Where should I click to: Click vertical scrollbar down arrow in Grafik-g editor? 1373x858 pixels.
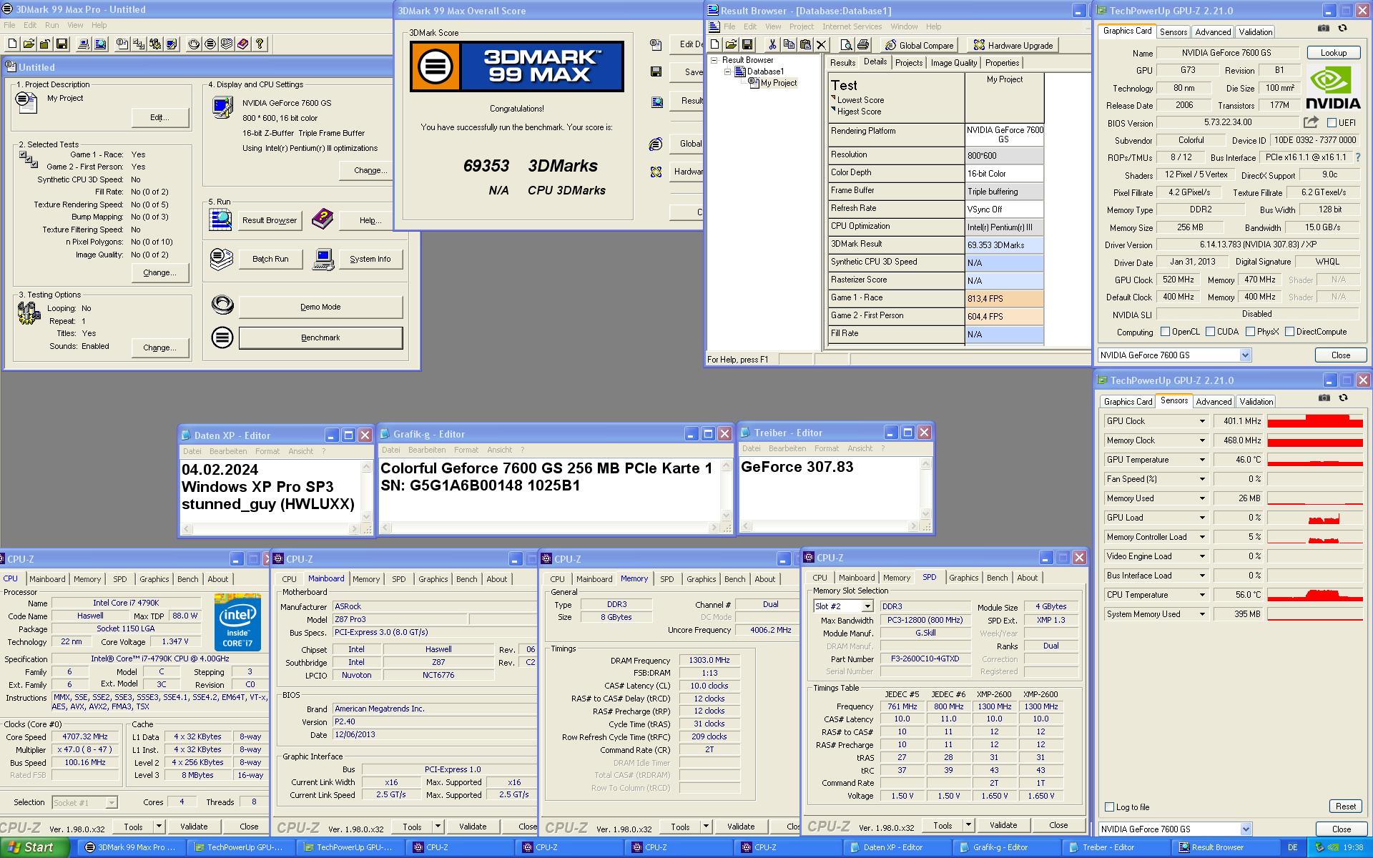pyautogui.click(x=726, y=515)
